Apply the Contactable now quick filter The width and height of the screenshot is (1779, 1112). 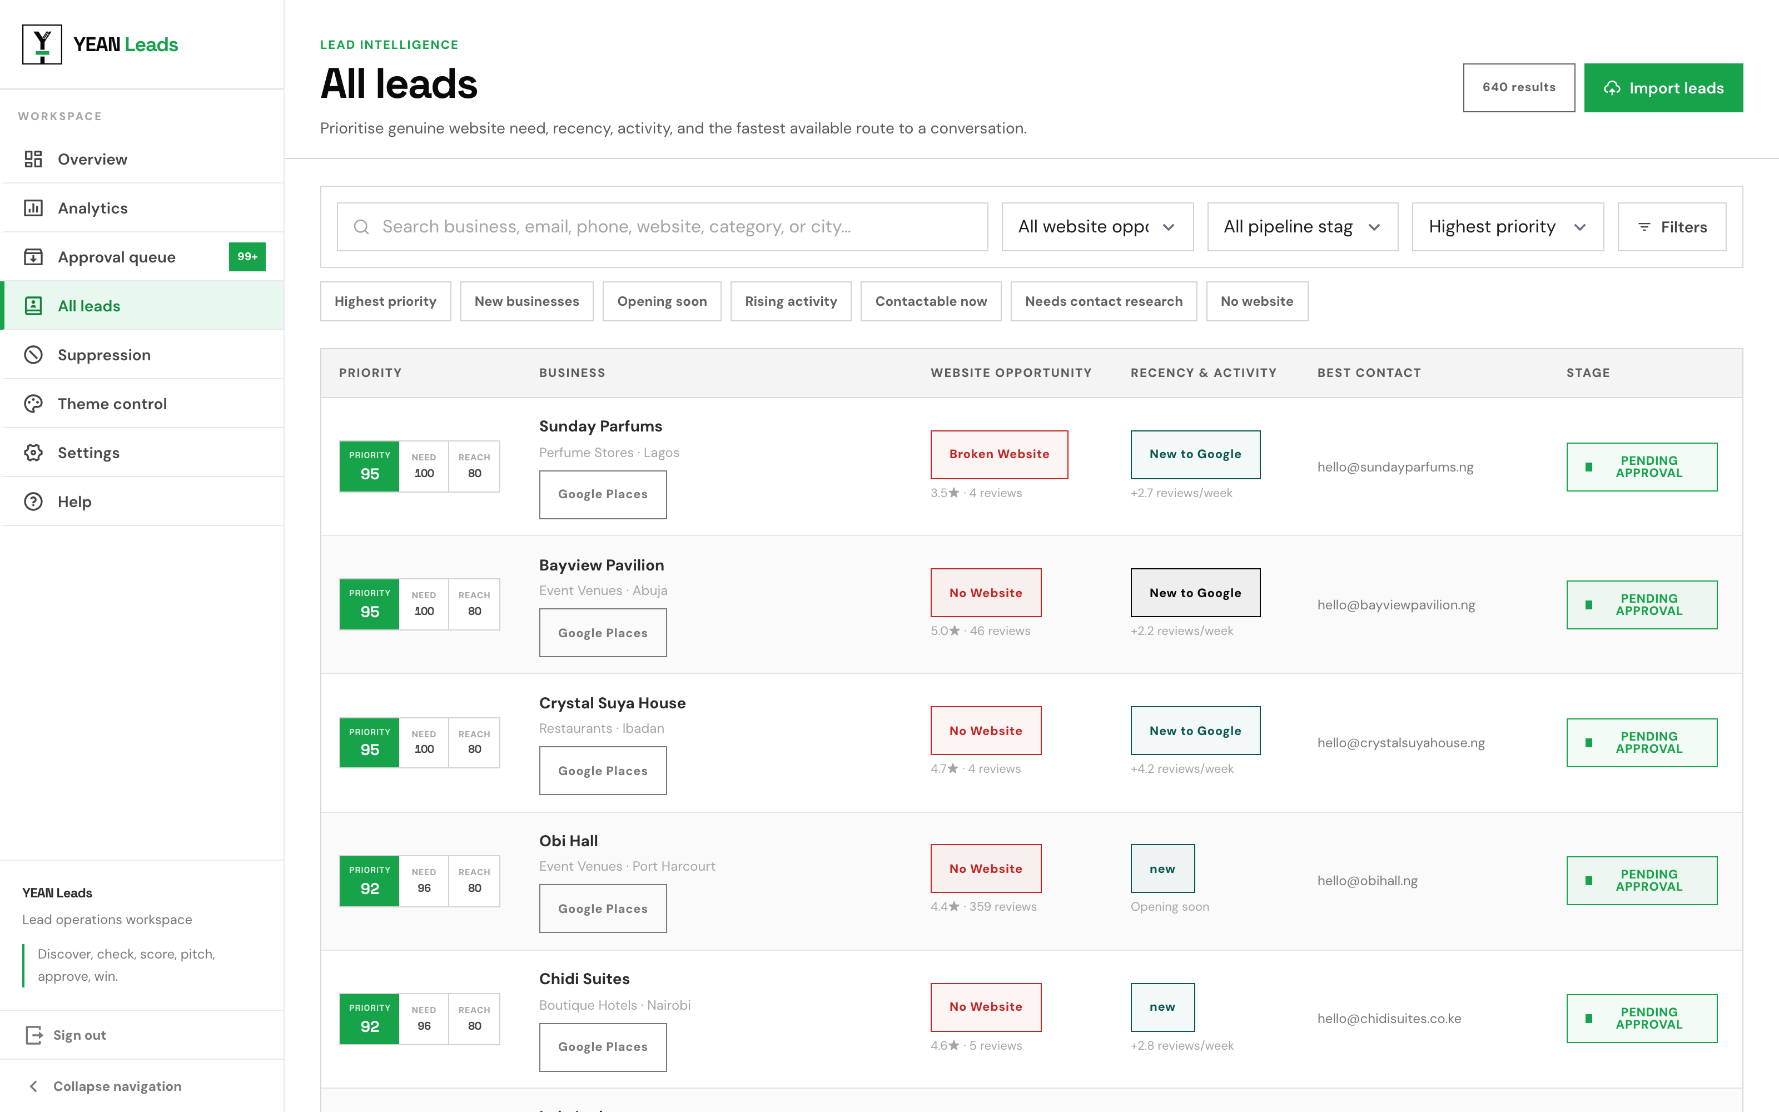click(x=931, y=301)
